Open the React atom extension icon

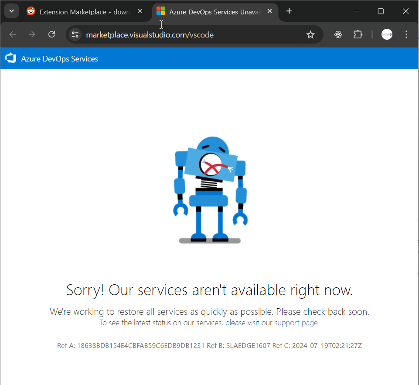[338, 35]
